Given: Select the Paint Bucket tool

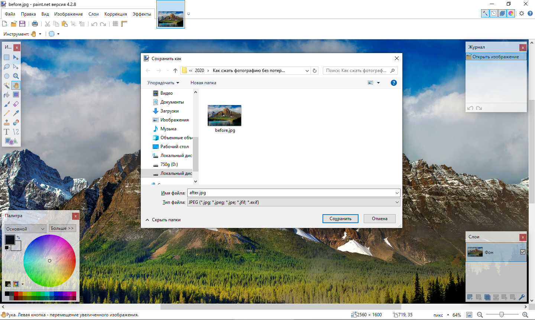Looking at the screenshot, I should (x=7, y=95).
